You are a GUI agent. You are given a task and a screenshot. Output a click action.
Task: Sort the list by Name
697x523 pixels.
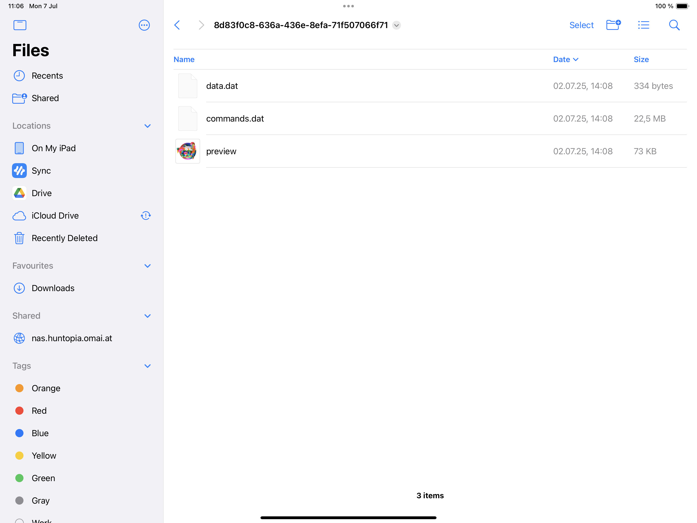pos(184,59)
